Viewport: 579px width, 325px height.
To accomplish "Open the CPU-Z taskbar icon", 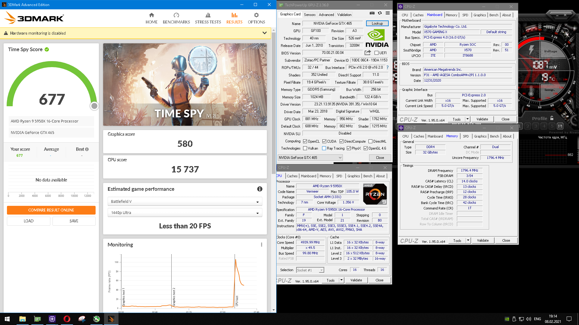I will 52,319.
